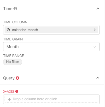Click Drop a column here or click

pos(35,99)
